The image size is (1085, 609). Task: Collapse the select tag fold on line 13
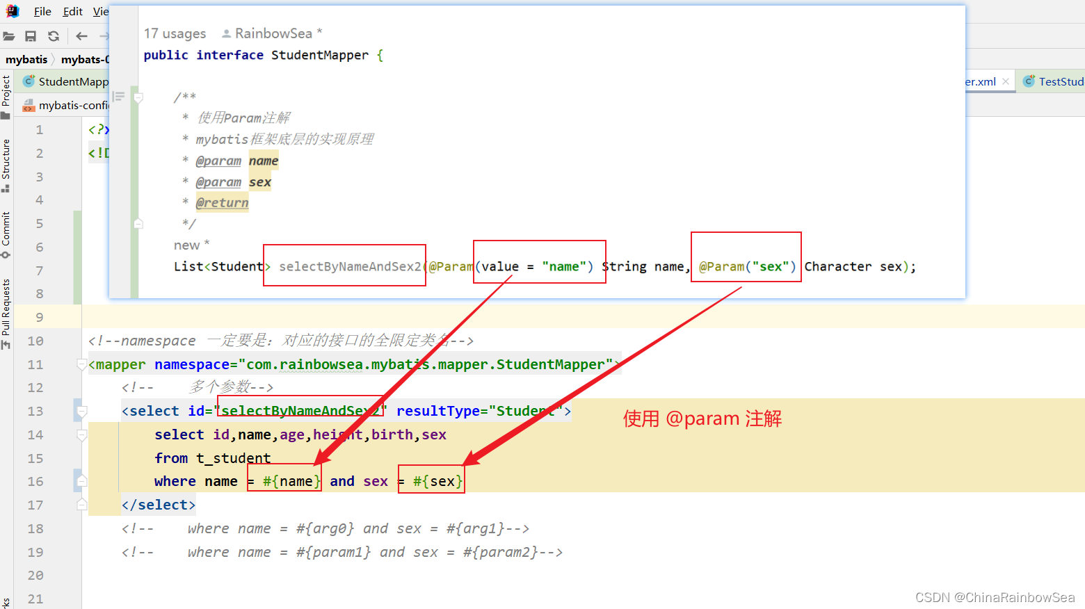click(x=81, y=411)
